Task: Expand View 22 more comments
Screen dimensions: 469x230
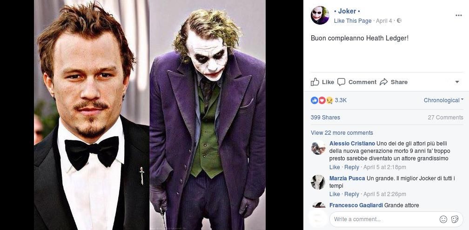Action: tap(342, 133)
